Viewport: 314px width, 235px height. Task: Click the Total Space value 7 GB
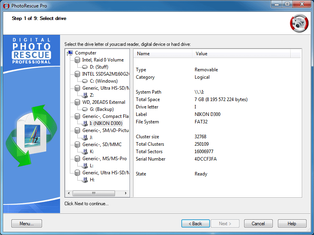point(221,99)
